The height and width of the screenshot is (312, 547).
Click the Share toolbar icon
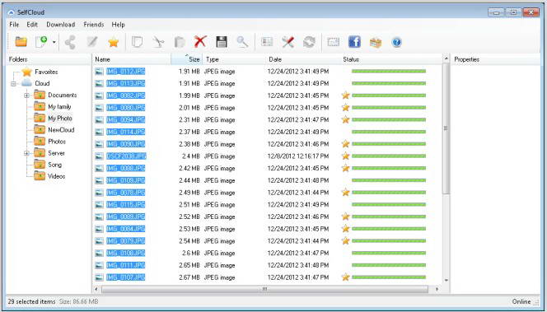[71, 42]
